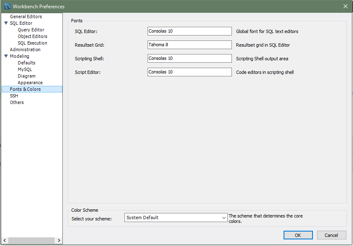Select Others in the preferences tree
This screenshot has width=353, height=246.
[17, 102]
